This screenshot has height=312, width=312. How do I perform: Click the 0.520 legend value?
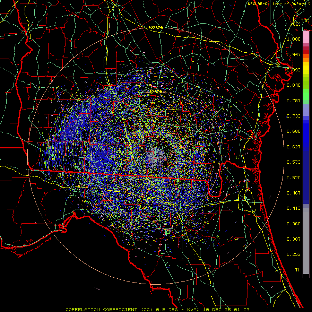point(294,178)
